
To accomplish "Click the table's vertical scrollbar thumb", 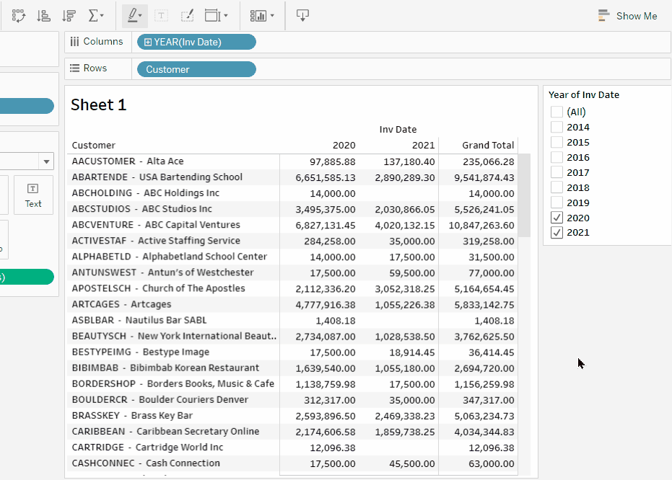I will tap(525, 195).
